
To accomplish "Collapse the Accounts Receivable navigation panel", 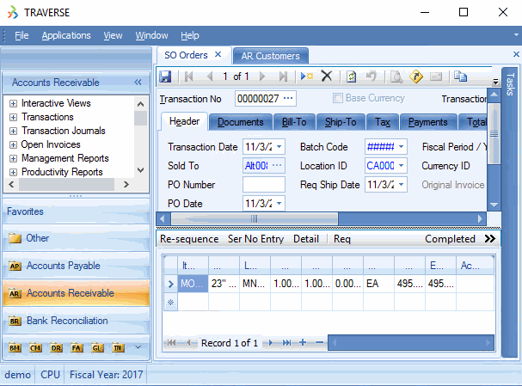I will pyautogui.click(x=138, y=83).
